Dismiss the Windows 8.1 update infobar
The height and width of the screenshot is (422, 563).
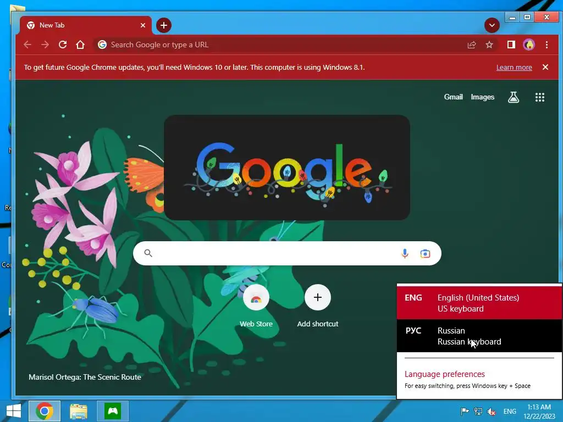pyautogui.click(x=545, y=67)
